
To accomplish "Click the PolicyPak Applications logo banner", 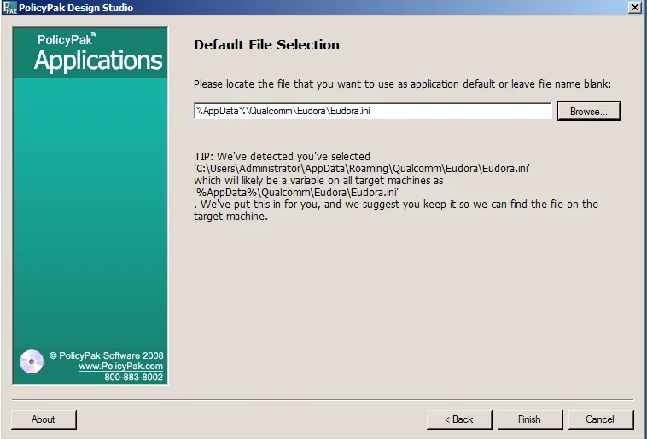I will pos(90,53).
